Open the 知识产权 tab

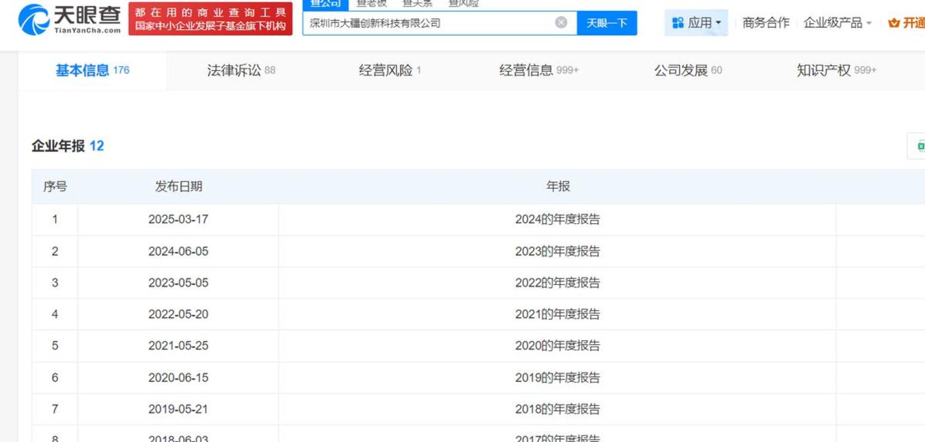[x=836, y=70]
